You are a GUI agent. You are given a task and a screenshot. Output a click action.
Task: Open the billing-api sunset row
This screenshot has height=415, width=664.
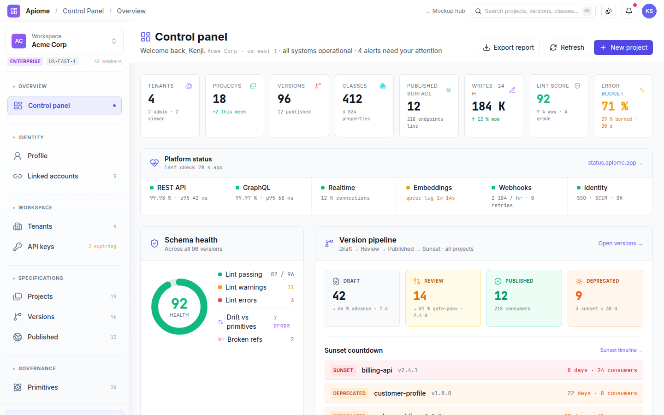click(484, 370)
